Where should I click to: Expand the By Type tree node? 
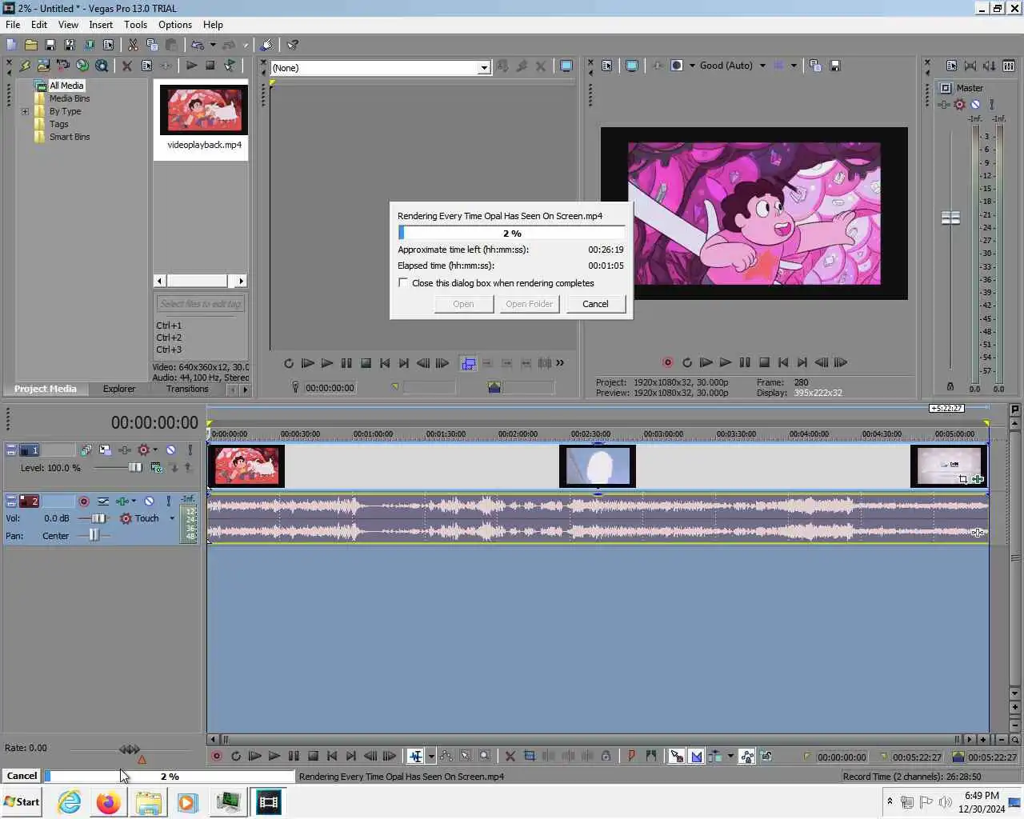click(x=25, y=111)
